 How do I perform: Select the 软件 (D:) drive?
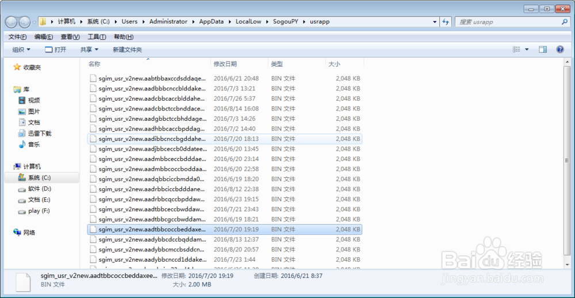(35, 189)
